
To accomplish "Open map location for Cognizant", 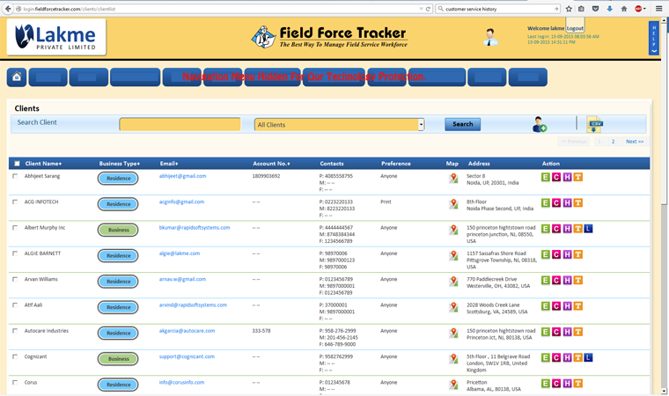I will click(x=453, y=359).
